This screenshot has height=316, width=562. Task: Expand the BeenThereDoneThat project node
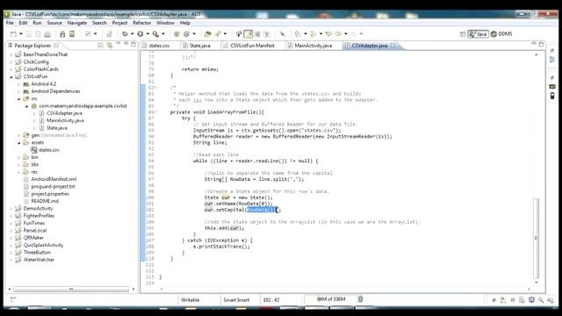pos(11,54)
